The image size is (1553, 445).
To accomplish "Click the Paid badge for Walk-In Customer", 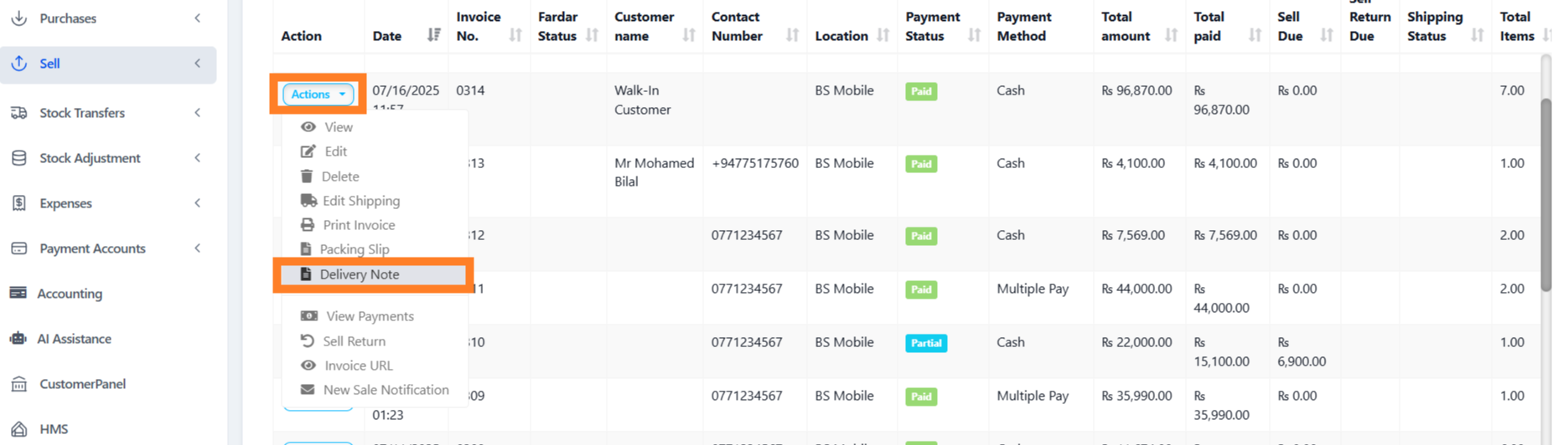I will tap(921, 91).
